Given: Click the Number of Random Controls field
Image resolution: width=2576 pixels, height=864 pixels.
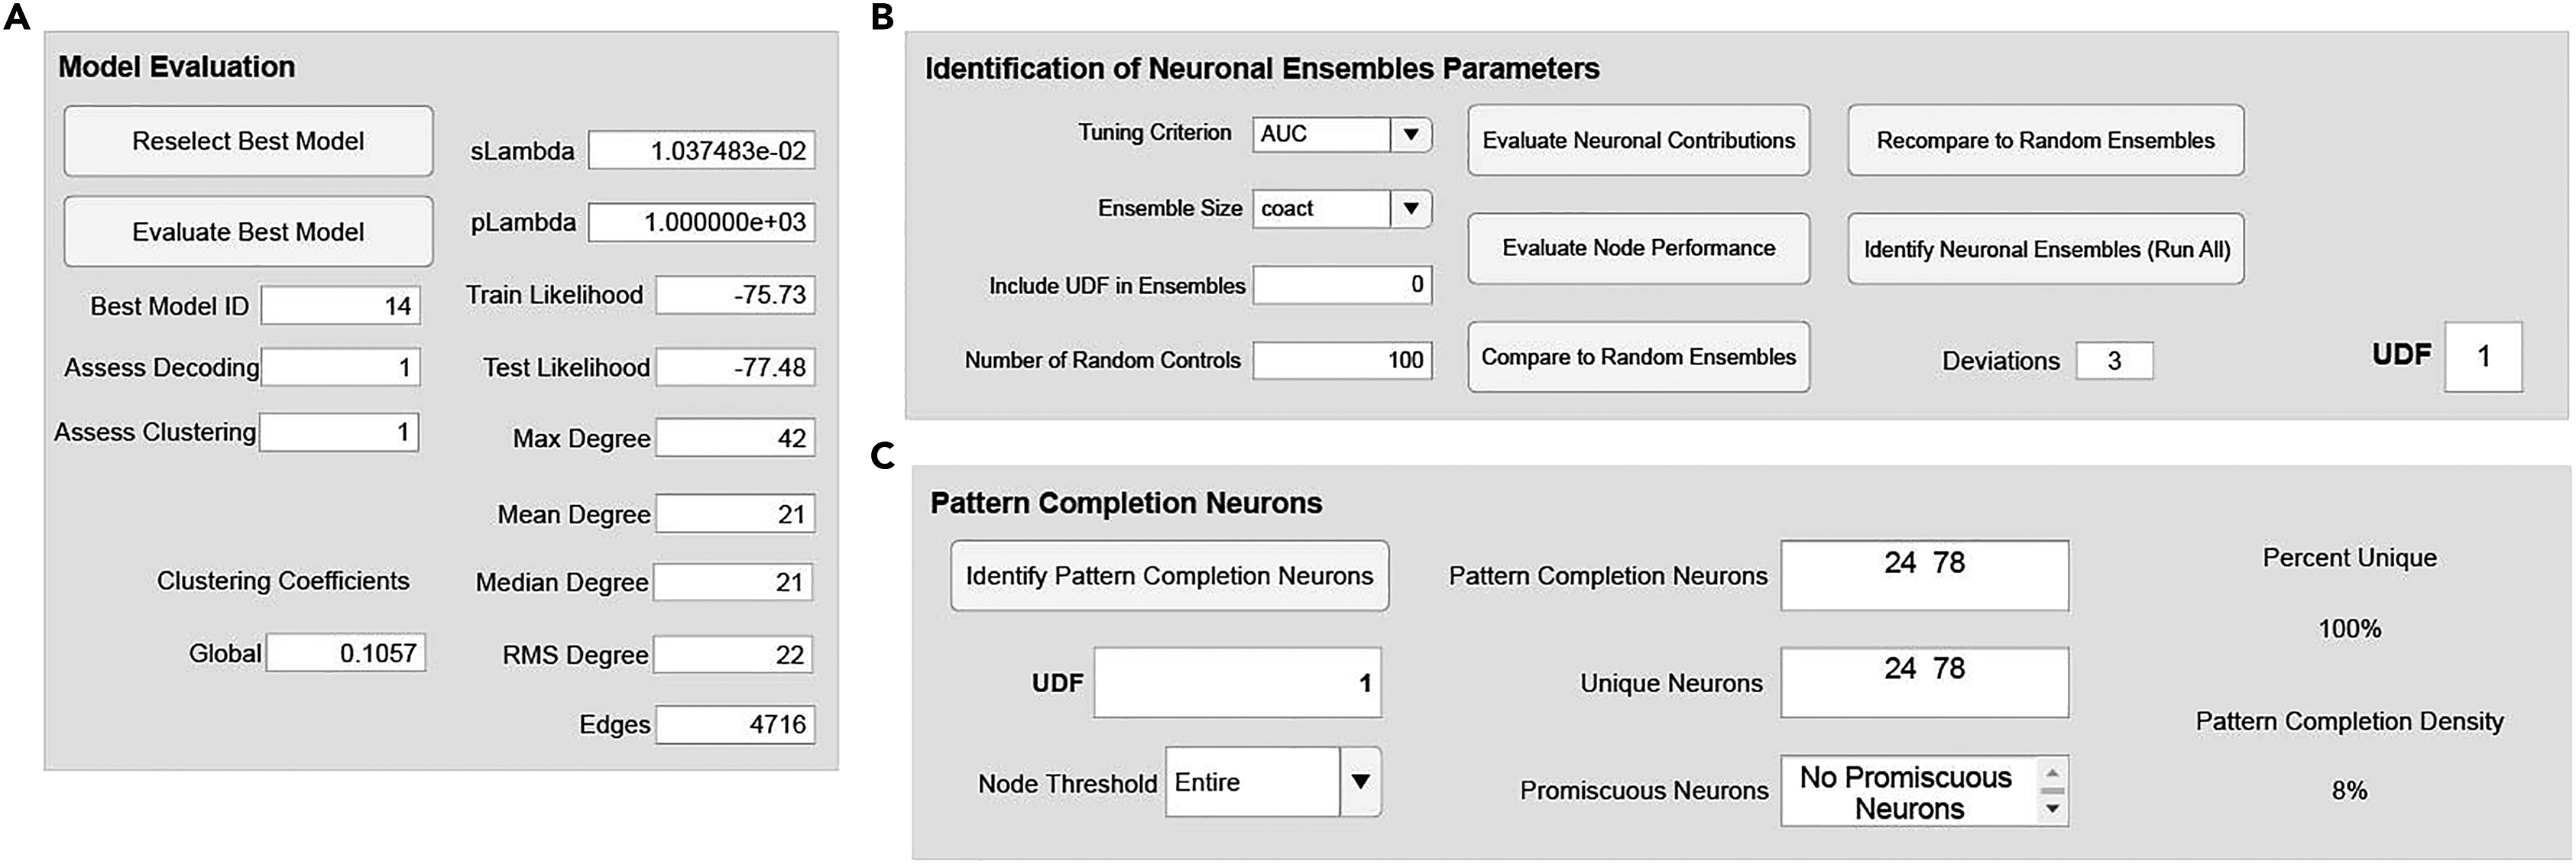Looking at the screenshot, I should 1343,360.
